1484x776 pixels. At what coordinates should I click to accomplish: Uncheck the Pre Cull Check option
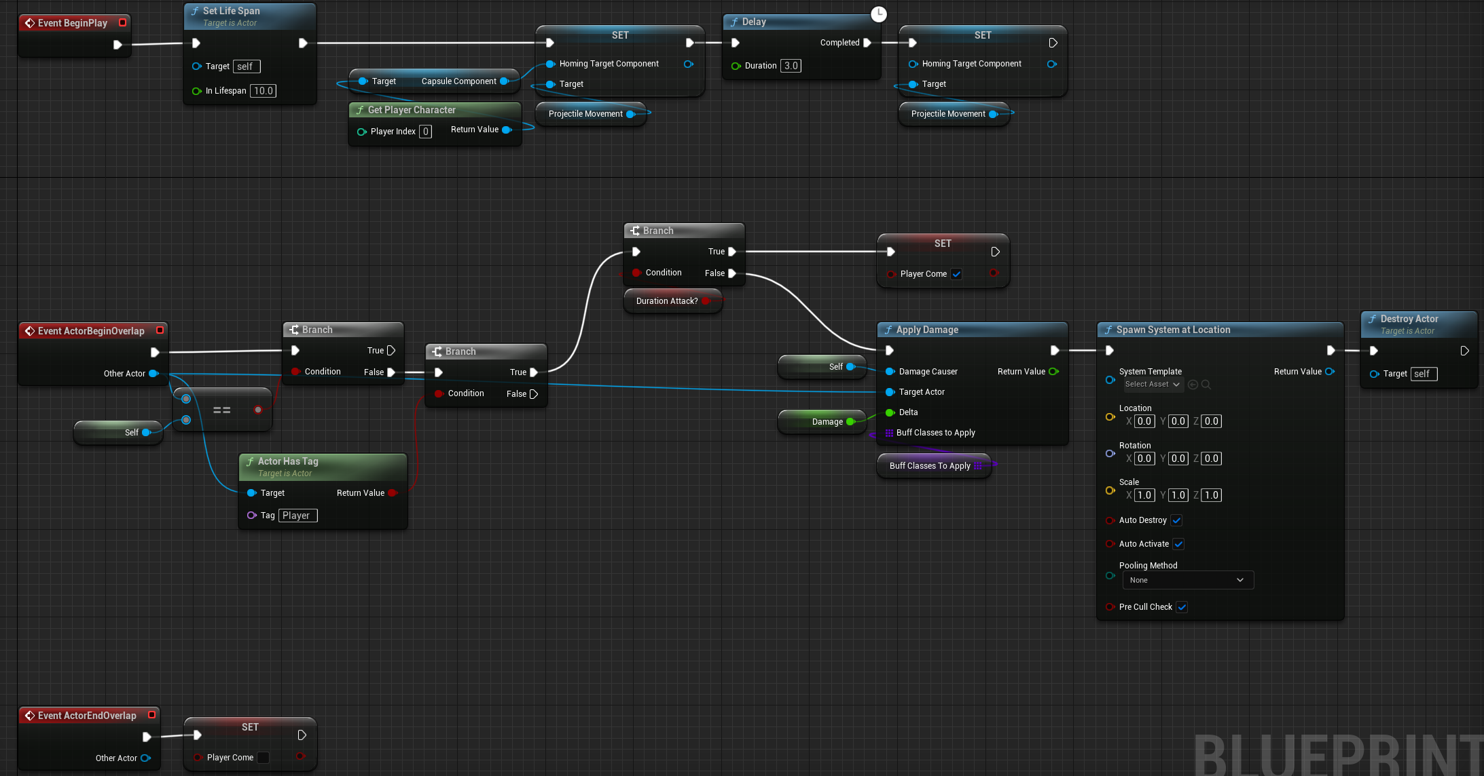coord(1182,607)
